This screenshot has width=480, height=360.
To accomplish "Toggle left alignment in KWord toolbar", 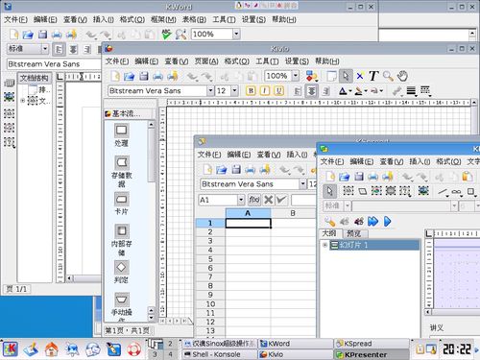I will pyautogui.click(x=59, y=49).
